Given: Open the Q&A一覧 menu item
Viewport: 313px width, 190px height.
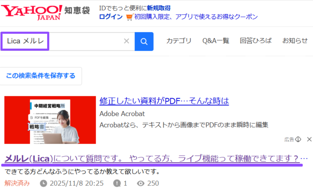Looking at the screenshot, I should (x=215, y=41).
